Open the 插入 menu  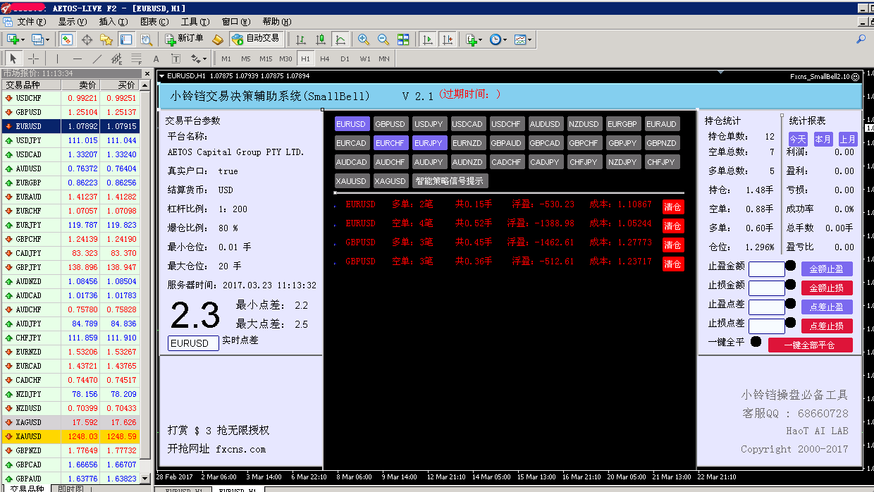(x=113, y=22)
